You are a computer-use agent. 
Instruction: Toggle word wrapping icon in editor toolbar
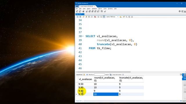(x=132, y=17)
